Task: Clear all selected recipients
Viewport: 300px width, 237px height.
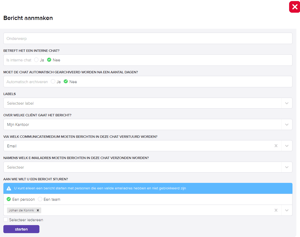Action: pyautogui.click(x=276, y=210)
